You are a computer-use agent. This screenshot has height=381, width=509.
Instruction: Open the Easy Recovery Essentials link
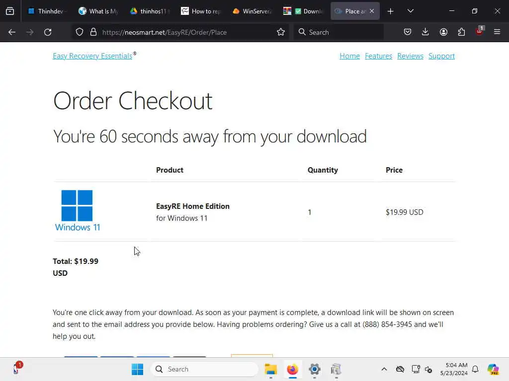click(x=92, y=56)
